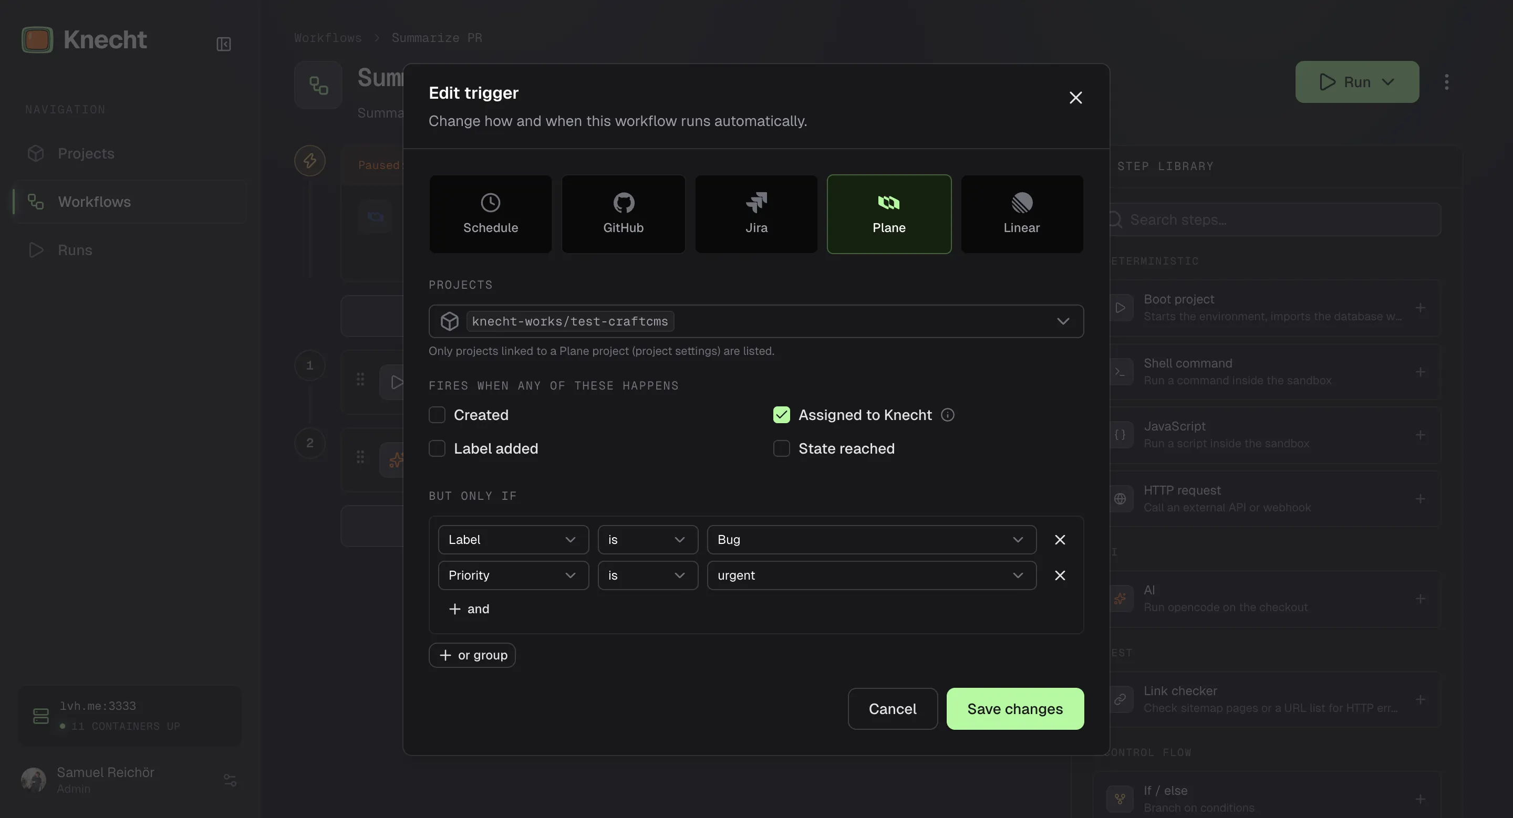This screenshot has height=818, width=1513.
Task: Click the info icon beside Assigned to Knecht
Action: click(x=947, y=415)
